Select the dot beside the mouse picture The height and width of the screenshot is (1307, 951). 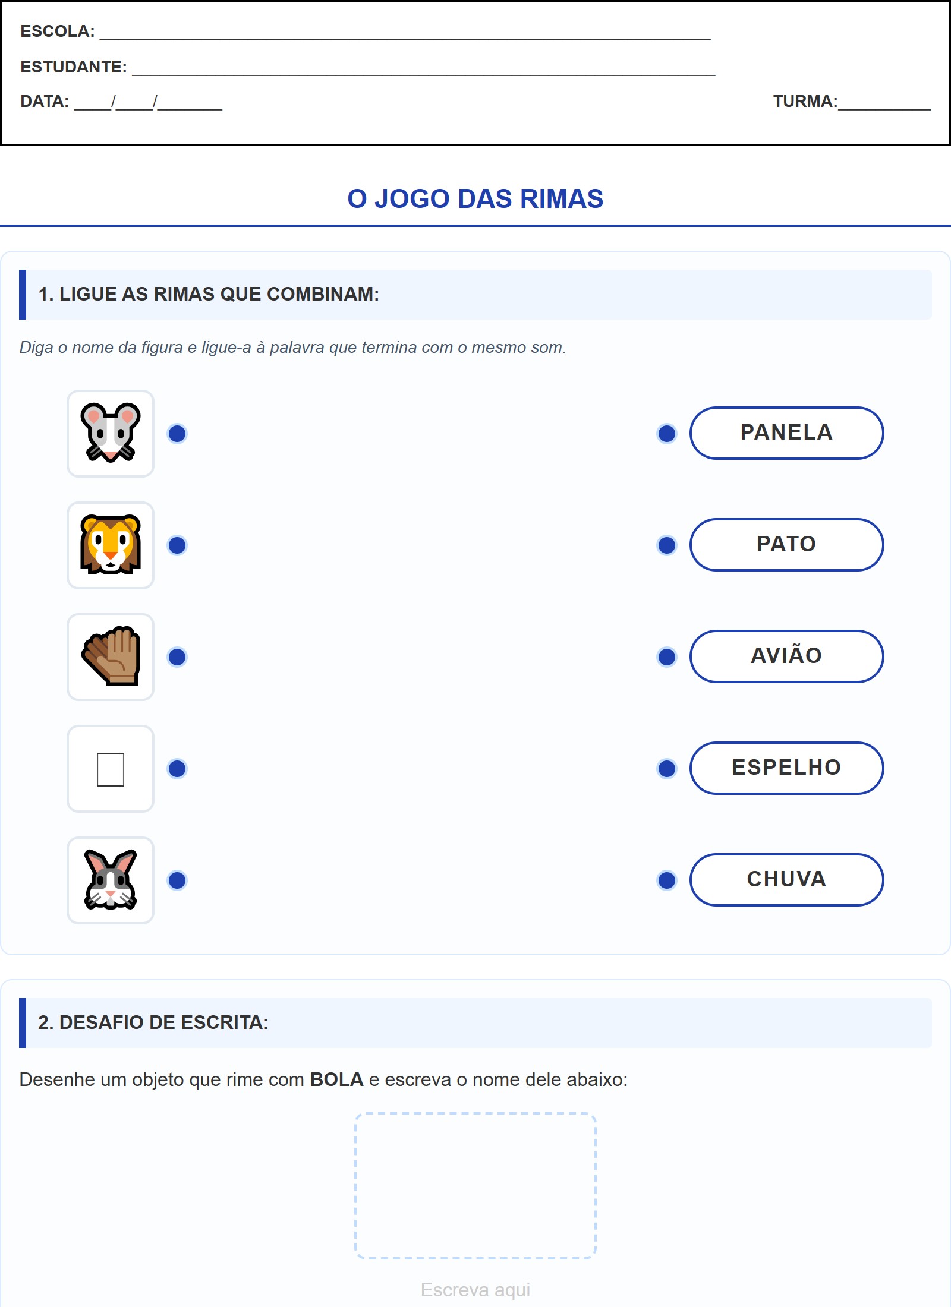tap(177, 434)
